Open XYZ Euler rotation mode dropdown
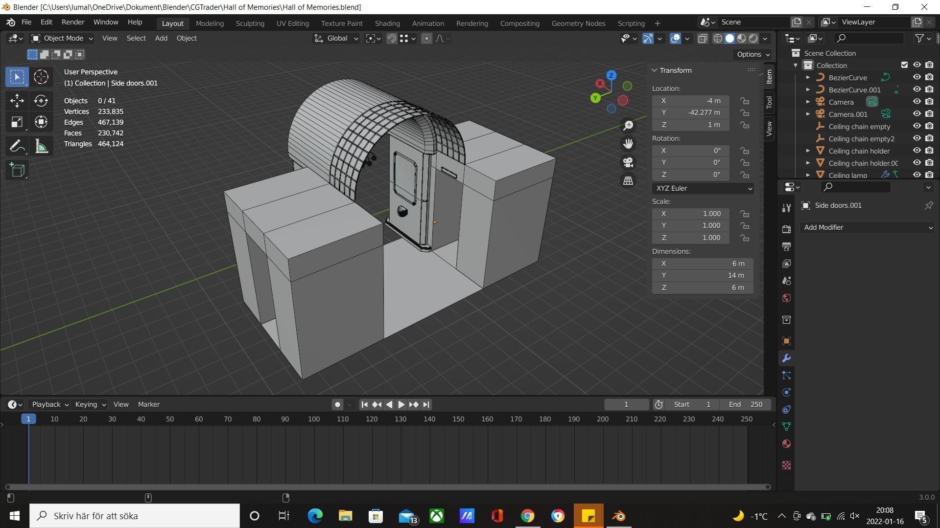 (x=703, y=188)
